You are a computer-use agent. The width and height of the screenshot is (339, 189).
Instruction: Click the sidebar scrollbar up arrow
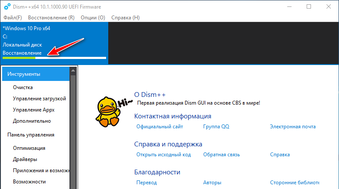click(73, 71)
